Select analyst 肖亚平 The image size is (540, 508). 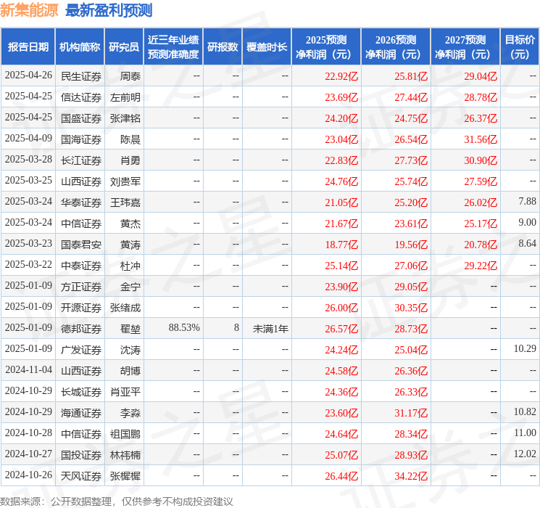coord(125,392)
